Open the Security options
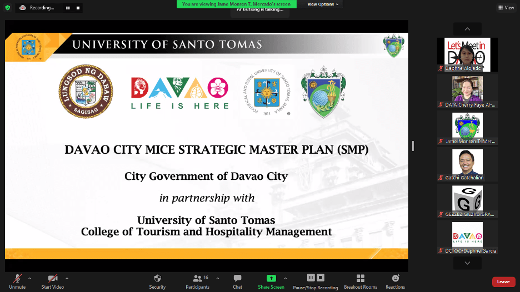Image resolution: width=520 pixels, height=292 pixels. (x=157, y=281)
